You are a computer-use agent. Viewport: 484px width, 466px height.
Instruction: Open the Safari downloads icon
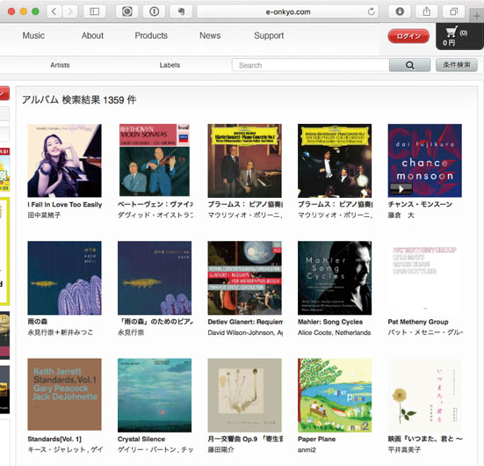click(x=400, y=11)
